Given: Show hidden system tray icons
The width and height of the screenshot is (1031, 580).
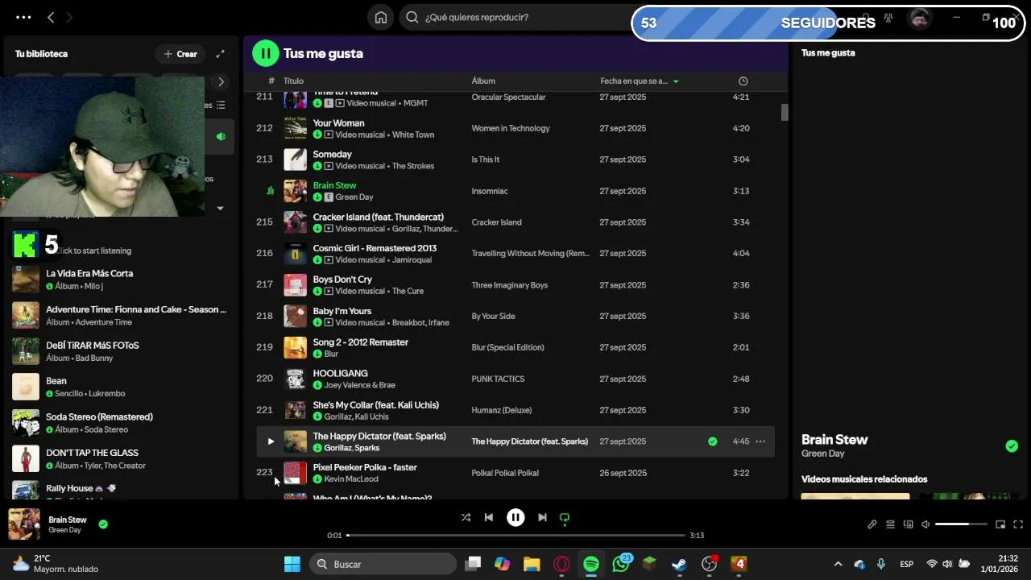Looking at the screenshot, I should tap(838, 564).
